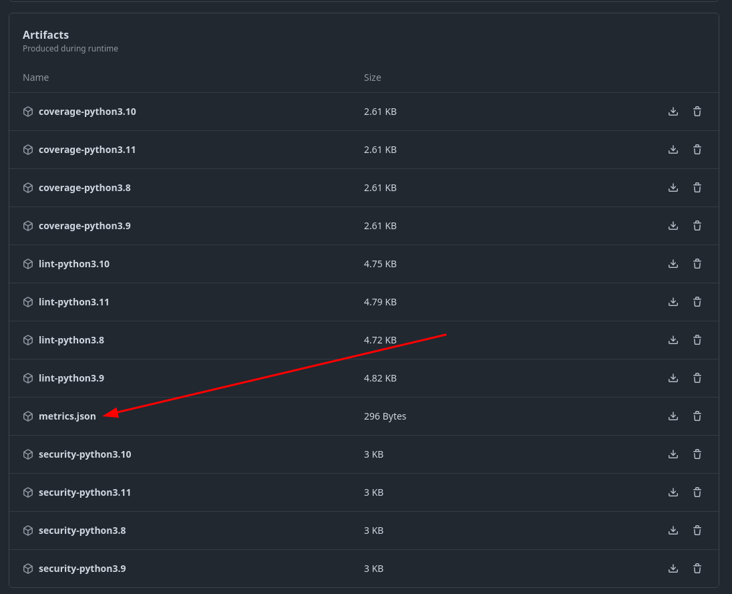Click the Name column header

36,78
